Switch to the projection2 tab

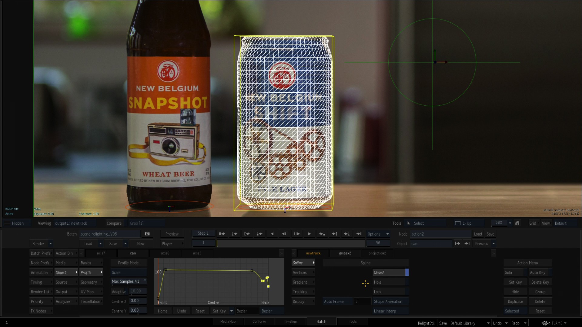coord(377,253)
